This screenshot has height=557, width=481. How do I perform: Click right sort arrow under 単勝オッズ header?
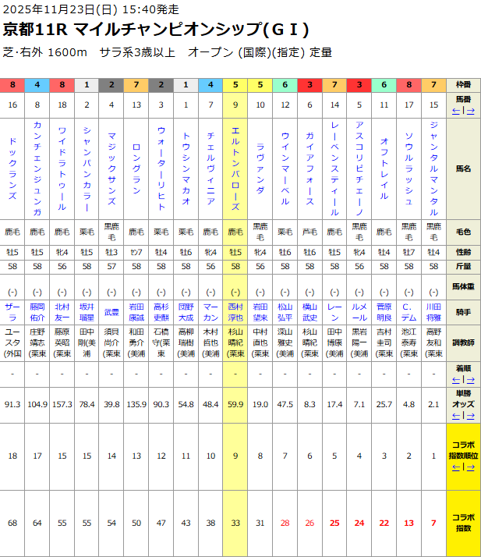(472, 415)
